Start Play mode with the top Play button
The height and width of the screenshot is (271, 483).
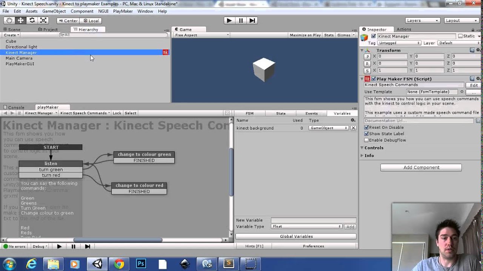point(229,20)
